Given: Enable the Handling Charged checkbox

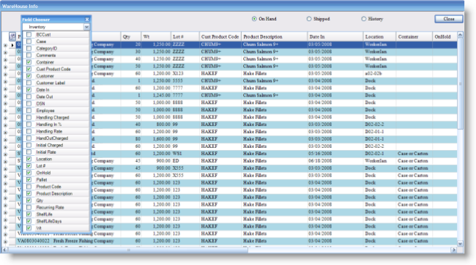Looking at the screenshot, I should pyautogui.click(x=29, y=117).
